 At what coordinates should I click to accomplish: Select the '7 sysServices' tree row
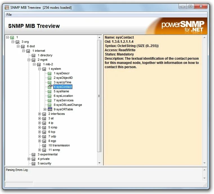(63, 100)
